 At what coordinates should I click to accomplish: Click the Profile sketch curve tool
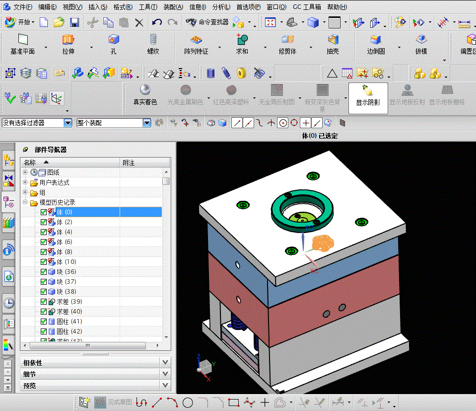click(141, 403)
